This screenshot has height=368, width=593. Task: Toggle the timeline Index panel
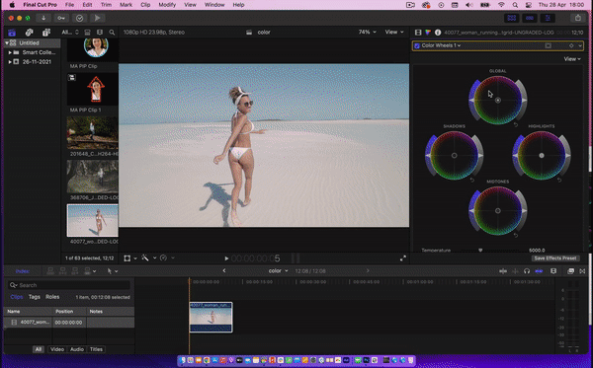pos(23,271)
